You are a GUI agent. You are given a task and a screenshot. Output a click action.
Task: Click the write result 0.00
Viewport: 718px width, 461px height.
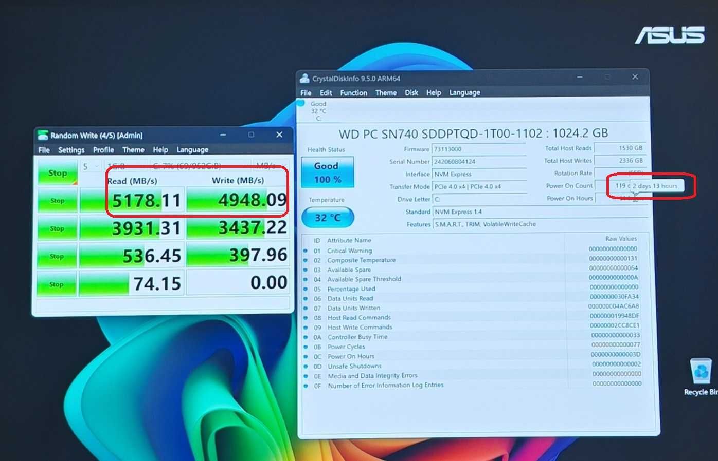coord(237,282)
